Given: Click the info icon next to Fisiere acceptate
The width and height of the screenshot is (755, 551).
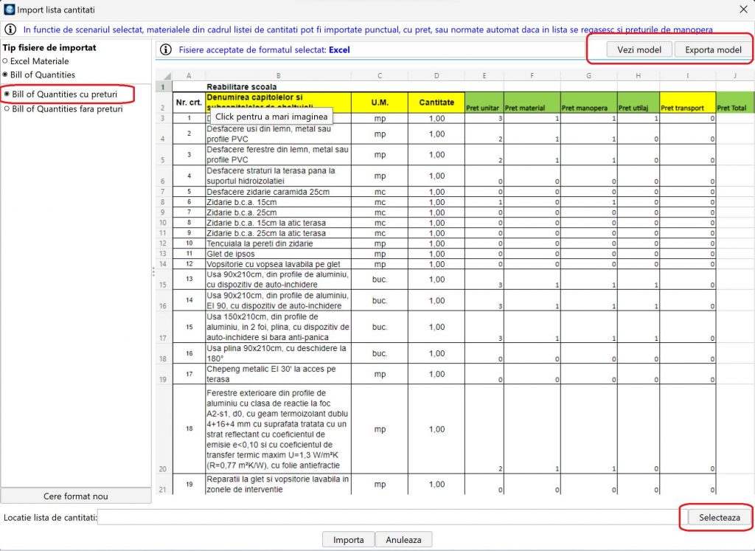Looking at the screenshot, I should (x=166, y=49).
